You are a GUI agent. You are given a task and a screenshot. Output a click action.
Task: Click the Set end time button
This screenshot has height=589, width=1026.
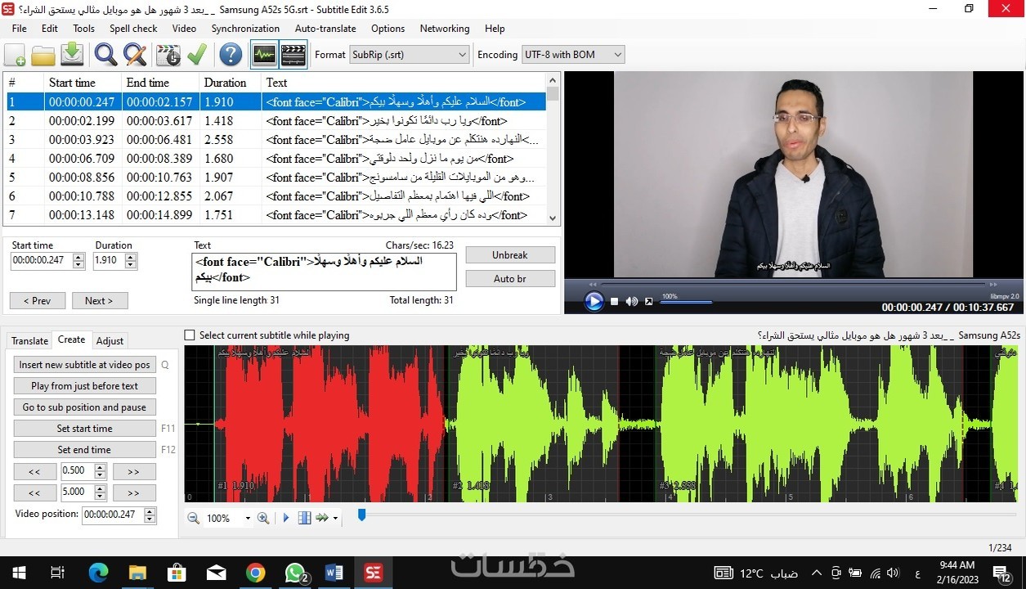click(x=84, y=450)
